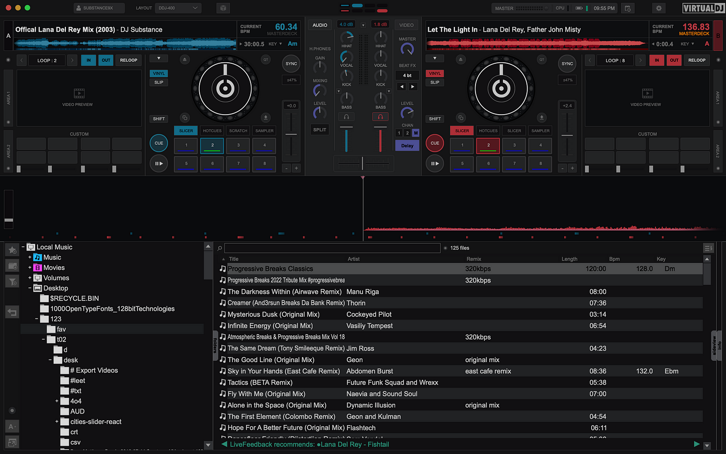Change font size A icon in sidebar

12,427
